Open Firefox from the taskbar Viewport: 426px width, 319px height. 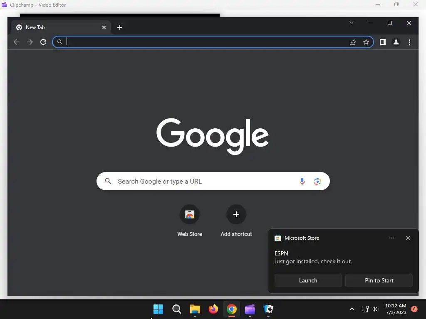213,309
